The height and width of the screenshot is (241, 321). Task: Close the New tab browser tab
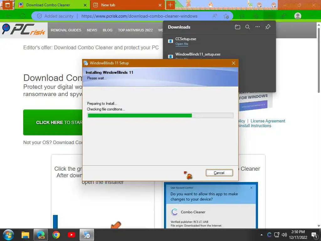click(160, 5)
